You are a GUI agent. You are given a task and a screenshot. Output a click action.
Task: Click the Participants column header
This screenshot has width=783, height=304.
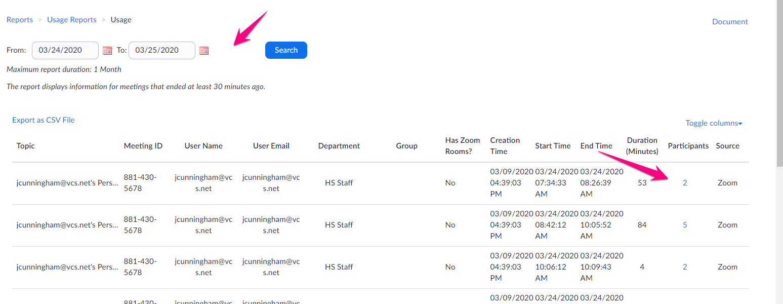click(x=688, y=145)
